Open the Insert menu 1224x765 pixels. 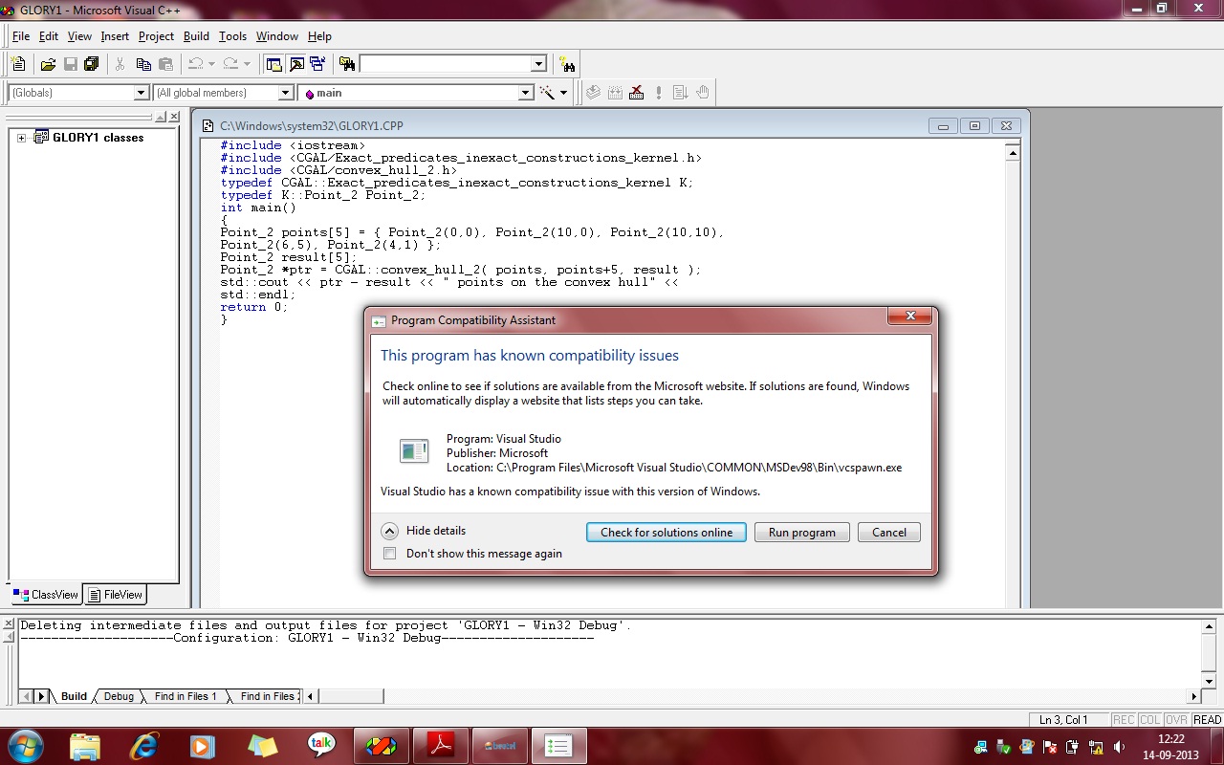(x=115, y=36)
